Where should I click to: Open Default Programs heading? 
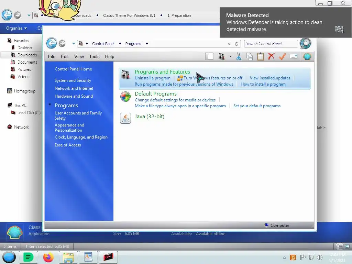[156, 93]
